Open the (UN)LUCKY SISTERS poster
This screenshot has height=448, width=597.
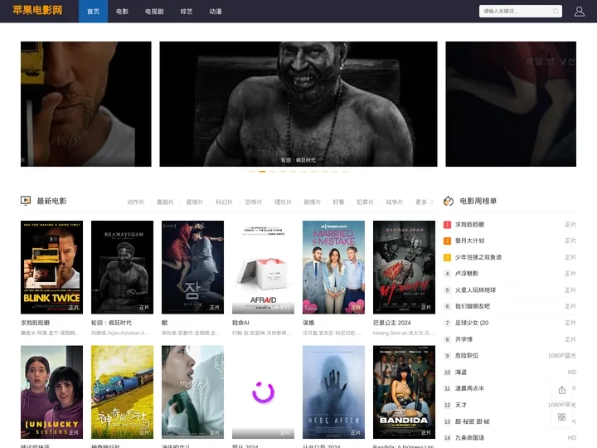click(51, 392)
